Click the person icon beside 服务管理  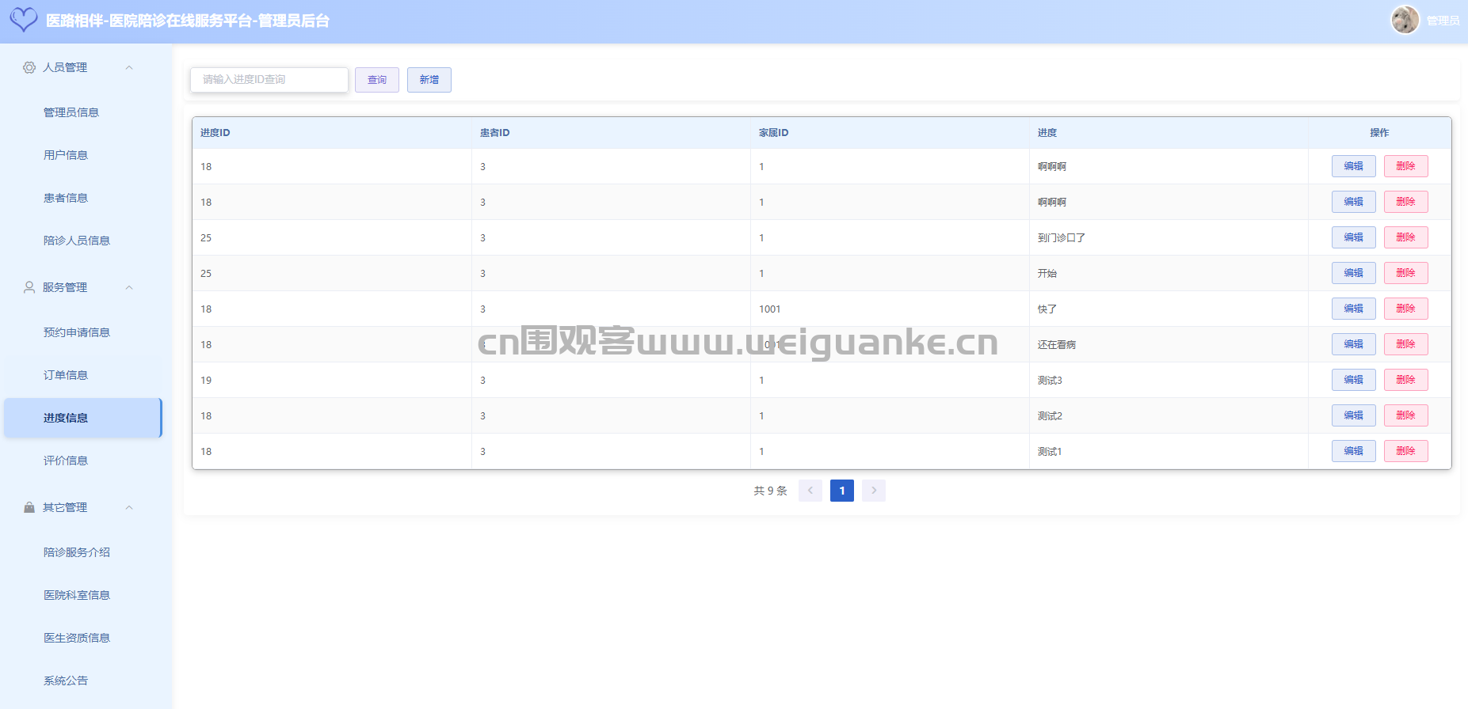point(29,288)
